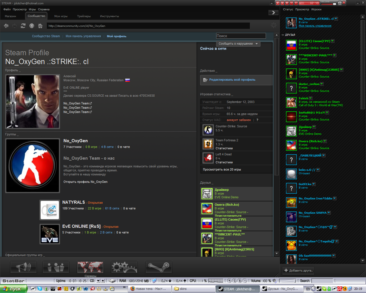Open the Игроки menu in friends window
The width and height of the screenshot is (366, 293).
point(316,9)
